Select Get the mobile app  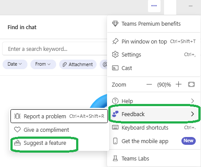tap(154, 141)
